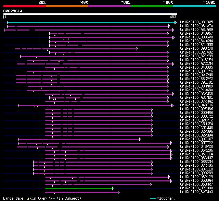Screen dimensions: 219x201
Task: Click the AV625614 query name
Action: (13, 11)
